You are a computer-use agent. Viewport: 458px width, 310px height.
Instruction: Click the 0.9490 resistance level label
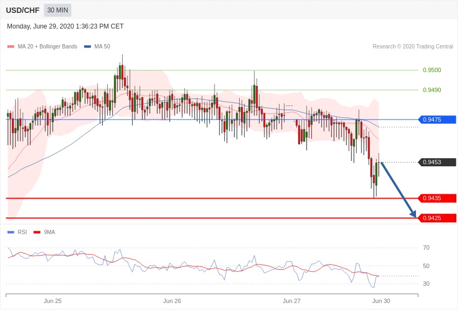(432, 90)
